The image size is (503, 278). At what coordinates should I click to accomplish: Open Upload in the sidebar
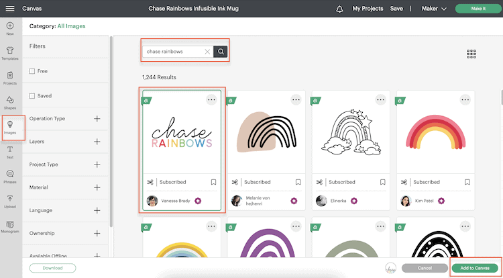(x=10, y=201)
